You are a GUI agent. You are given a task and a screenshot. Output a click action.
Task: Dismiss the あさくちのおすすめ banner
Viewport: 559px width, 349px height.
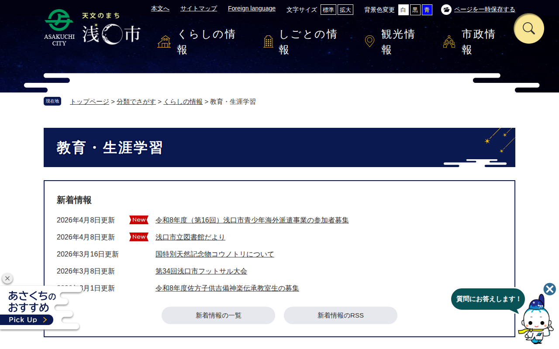pyautogui.click(x=7, y=278)
